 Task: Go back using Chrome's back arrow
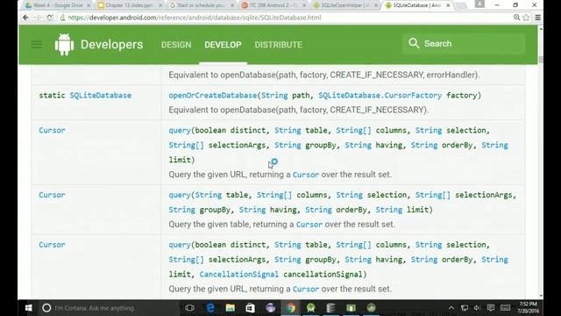coord(25,18)
